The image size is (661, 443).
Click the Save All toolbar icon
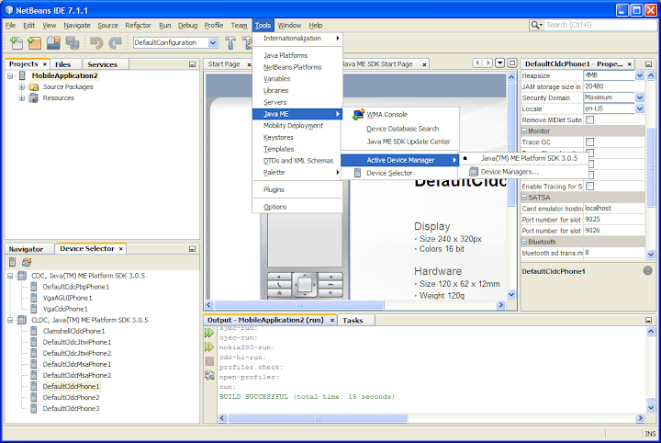click(73, 42)
